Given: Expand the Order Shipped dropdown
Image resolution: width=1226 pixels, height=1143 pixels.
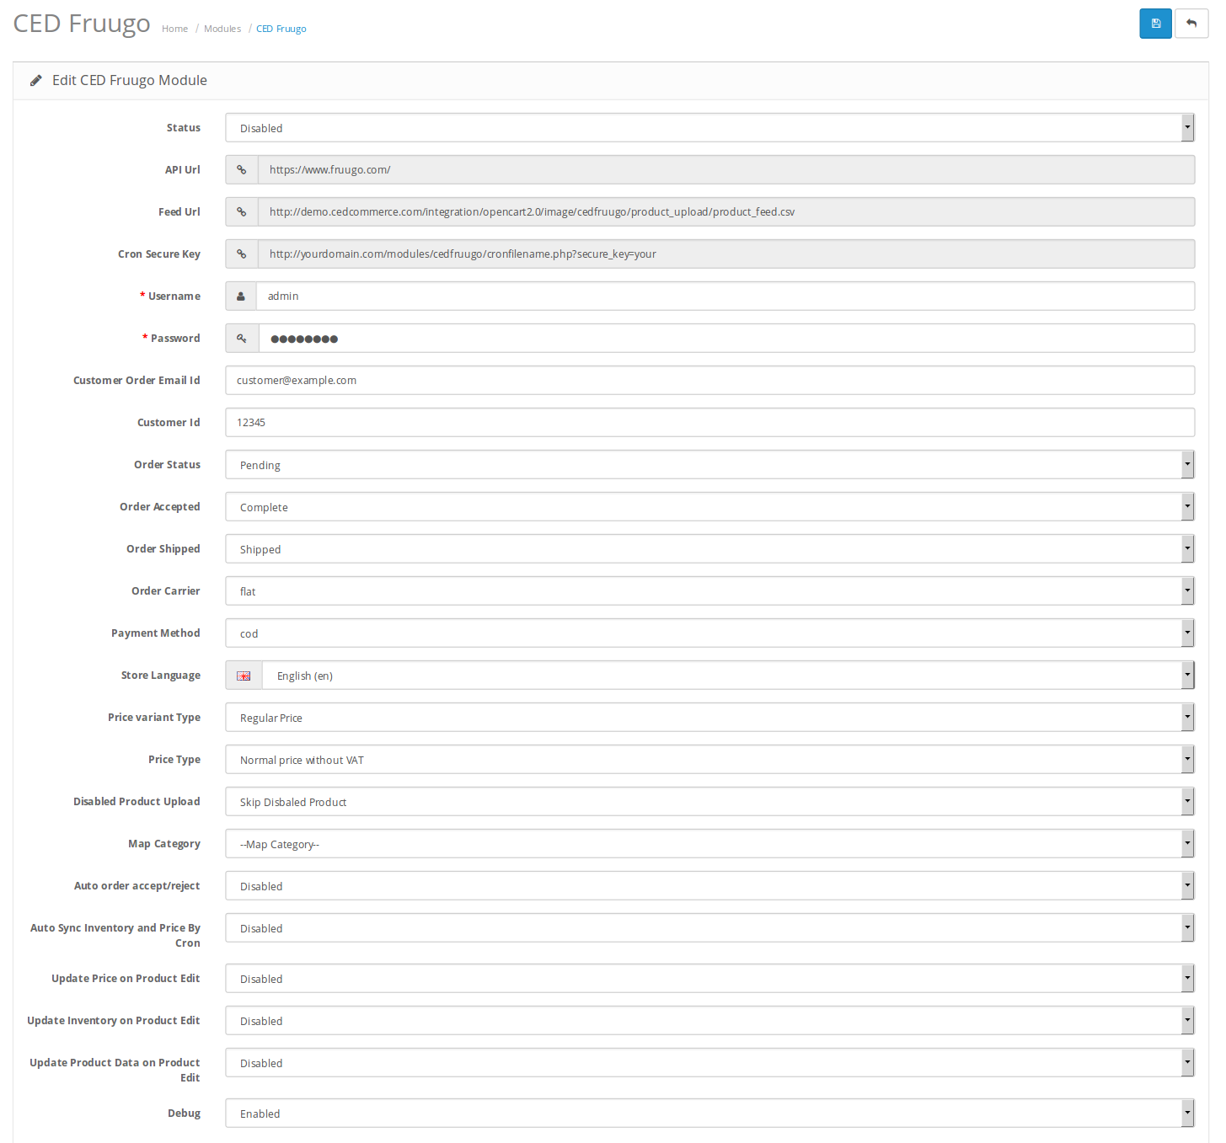Looking at the screenshot, I should tap(709, 548).
